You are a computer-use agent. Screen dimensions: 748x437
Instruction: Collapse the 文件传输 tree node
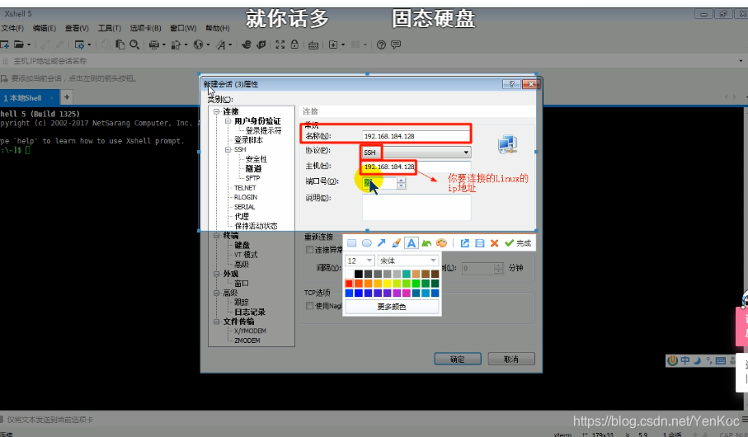coord(217,322)
